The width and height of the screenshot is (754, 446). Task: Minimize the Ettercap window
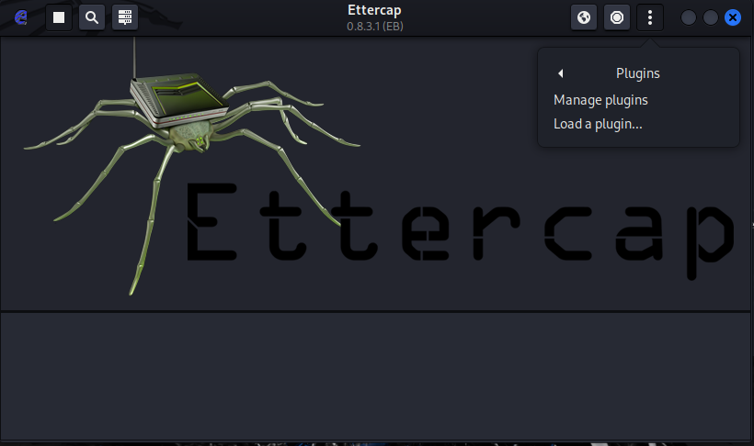click(689, 17)
